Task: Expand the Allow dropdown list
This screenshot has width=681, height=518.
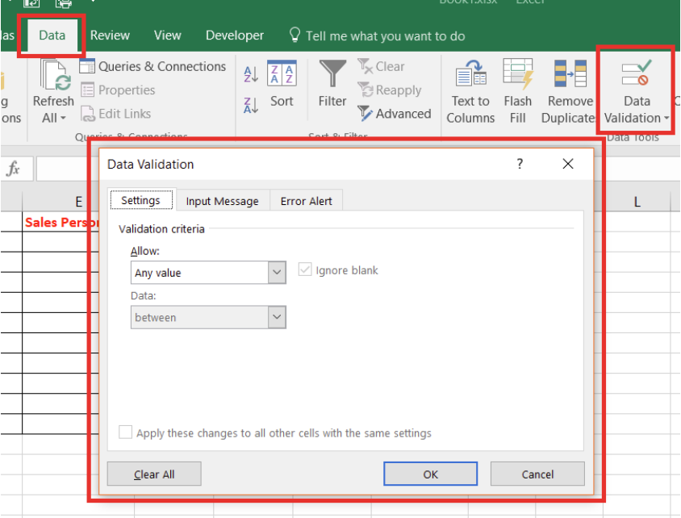Action: [277, 273]
